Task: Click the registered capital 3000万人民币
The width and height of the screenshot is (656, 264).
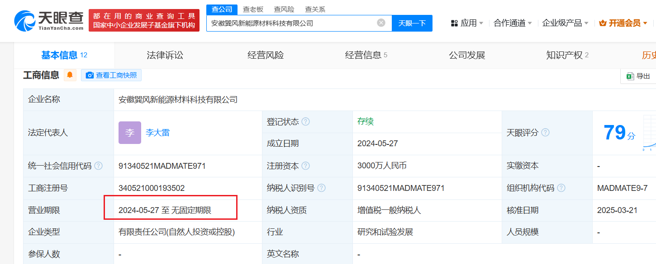Action: click(x=382, y=166)
